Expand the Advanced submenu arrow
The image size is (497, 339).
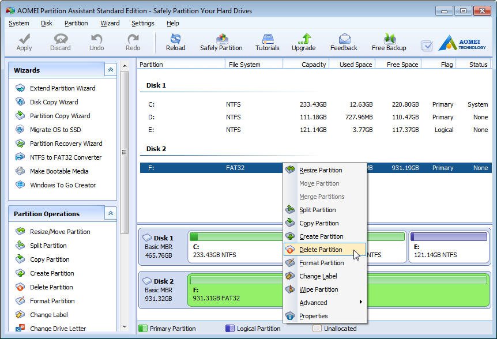coord(361,302)
